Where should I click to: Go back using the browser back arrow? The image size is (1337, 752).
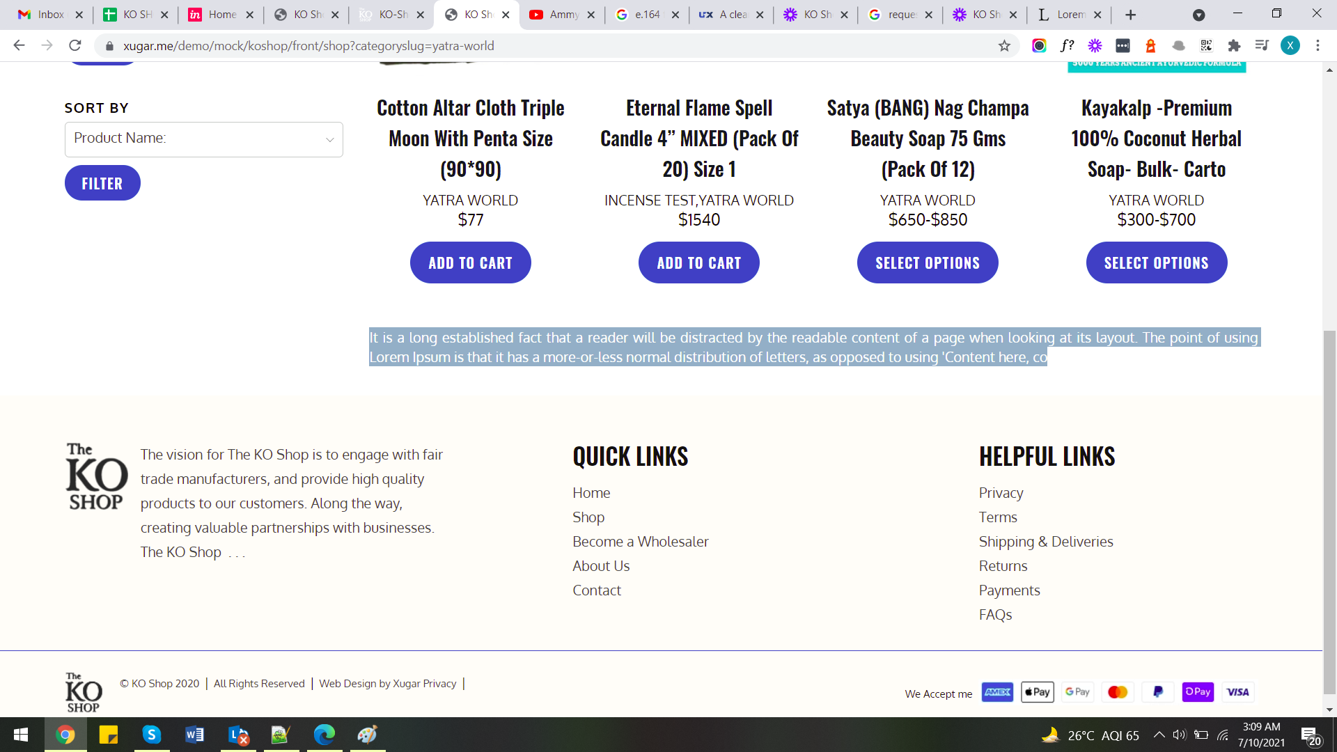[x=19, y=45]
